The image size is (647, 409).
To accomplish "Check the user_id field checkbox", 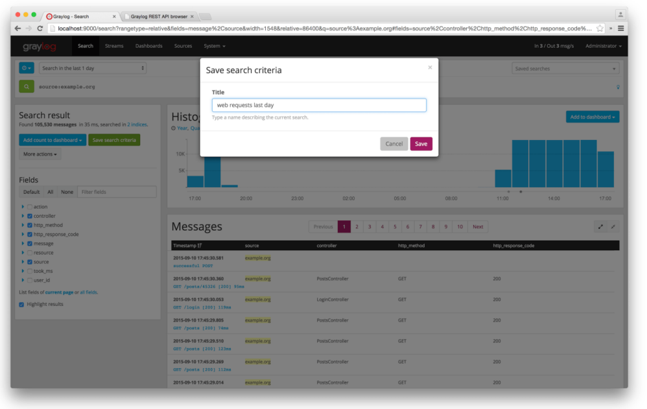I will point(30,280).
